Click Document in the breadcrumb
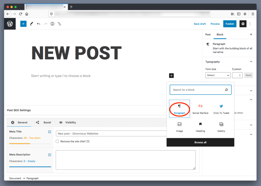The width and height of the screenshot is (261, 186). [x=15, y=178]
